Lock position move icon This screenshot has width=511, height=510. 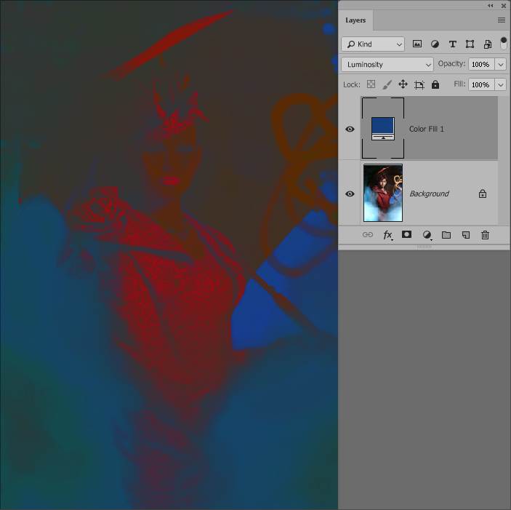(403, 84)
